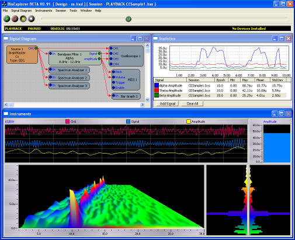This screenshot has width=295, height=240.
Task: Click the Clear All button
Action: 192,104
